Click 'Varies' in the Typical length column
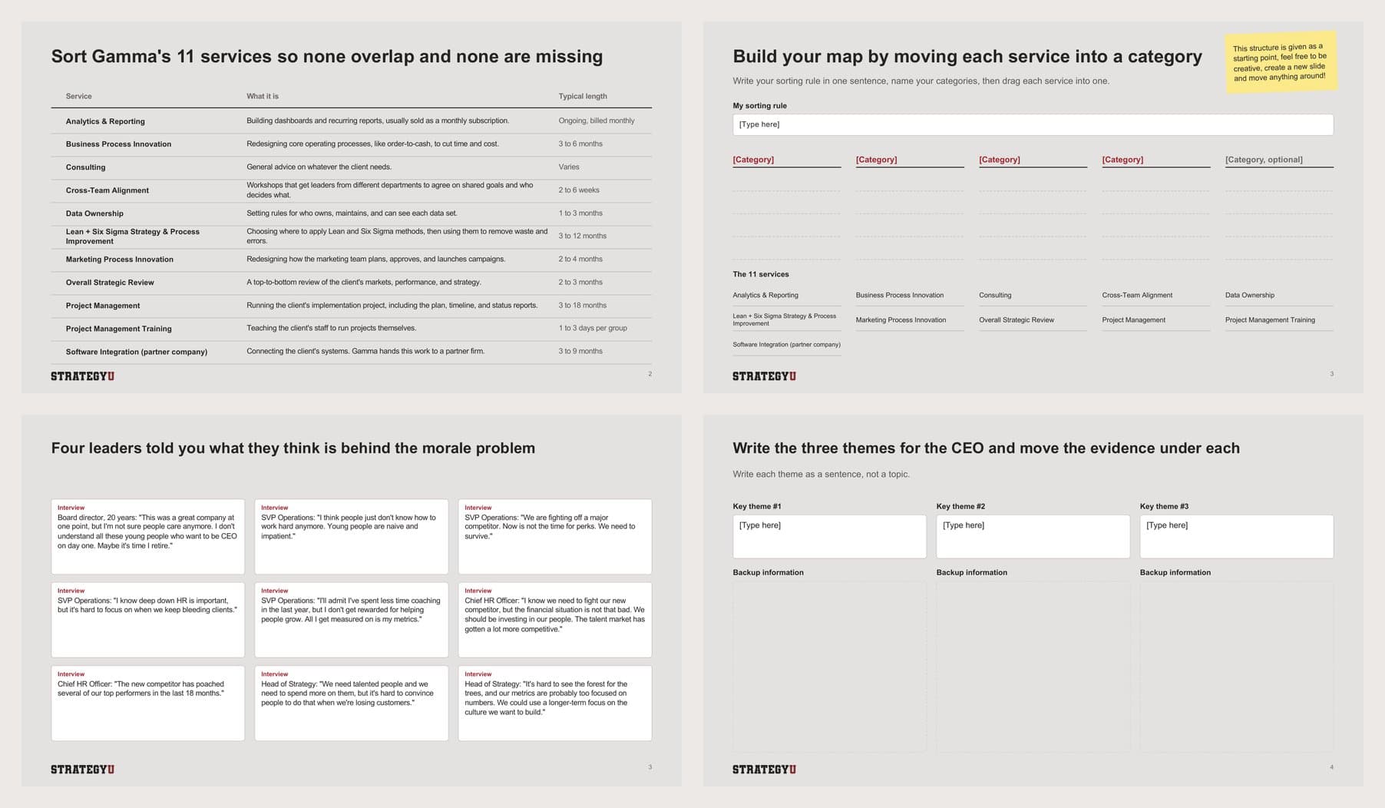Screen dimensions: 1385x808 pyautogui.click(x=569, y=167)
